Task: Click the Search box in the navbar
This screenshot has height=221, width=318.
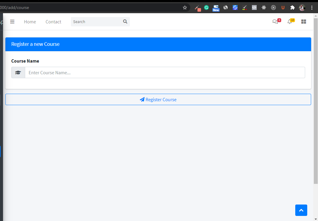Action: tap(96, 22)
